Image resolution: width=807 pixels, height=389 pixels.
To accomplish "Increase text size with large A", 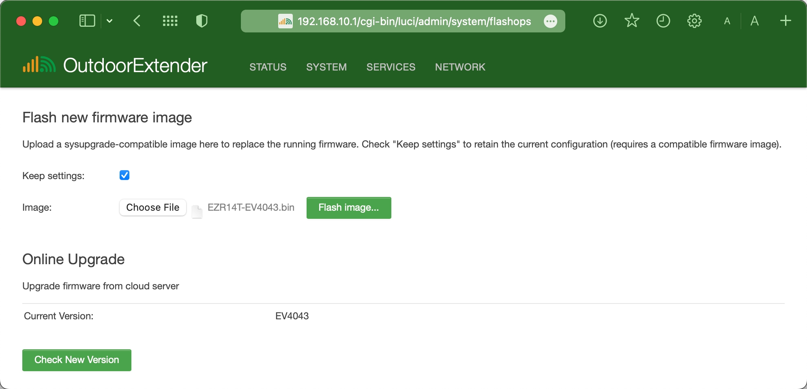I will click(754, 21).
